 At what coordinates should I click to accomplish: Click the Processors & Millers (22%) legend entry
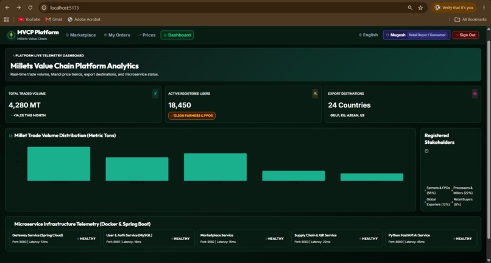pos(462,190)
